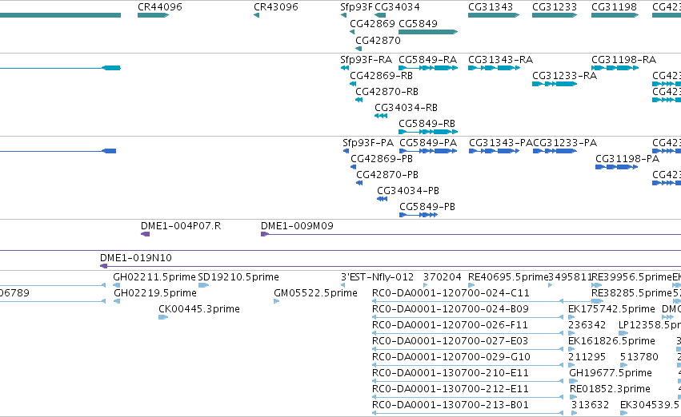Click RC0-DA0001-120700-029-G10 label
The height and width of the screenshot is (417, 681).
[x=451, y=357]
